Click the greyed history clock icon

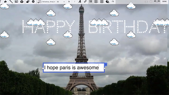(151, 2)
